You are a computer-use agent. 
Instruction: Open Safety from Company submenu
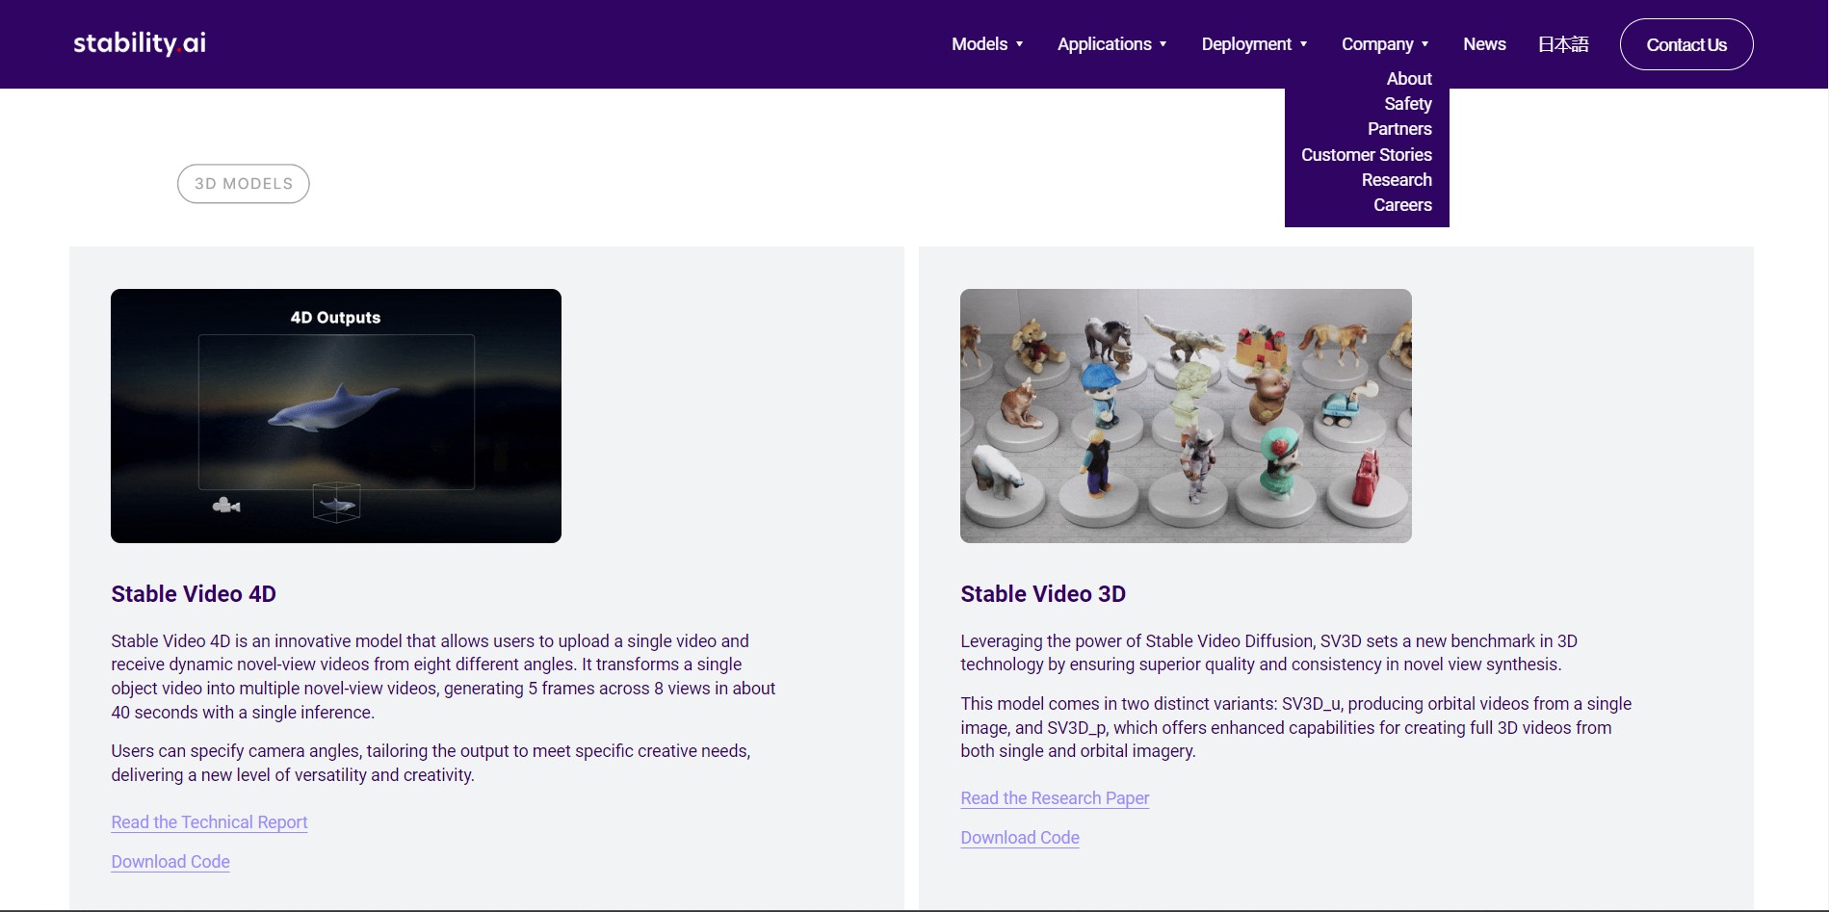coord(1408,104)
